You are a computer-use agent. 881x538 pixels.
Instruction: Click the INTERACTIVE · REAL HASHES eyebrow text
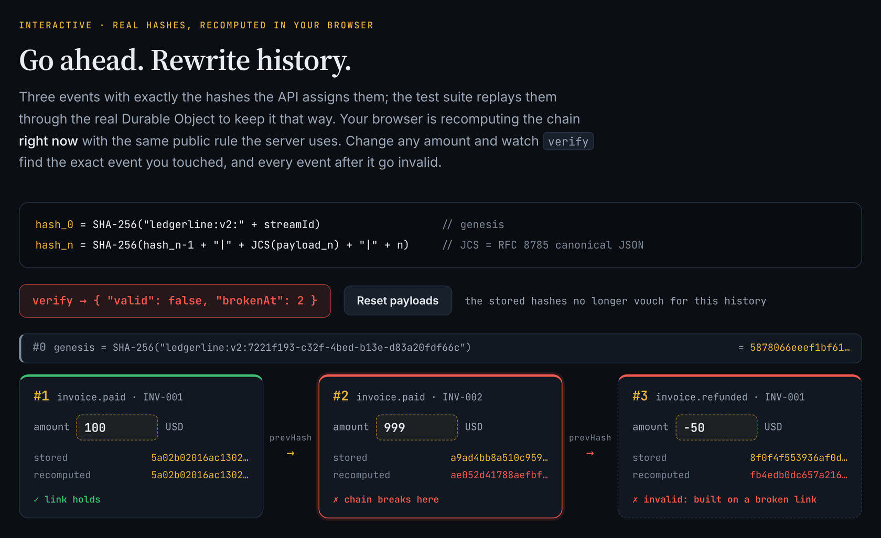pos(196,25)
